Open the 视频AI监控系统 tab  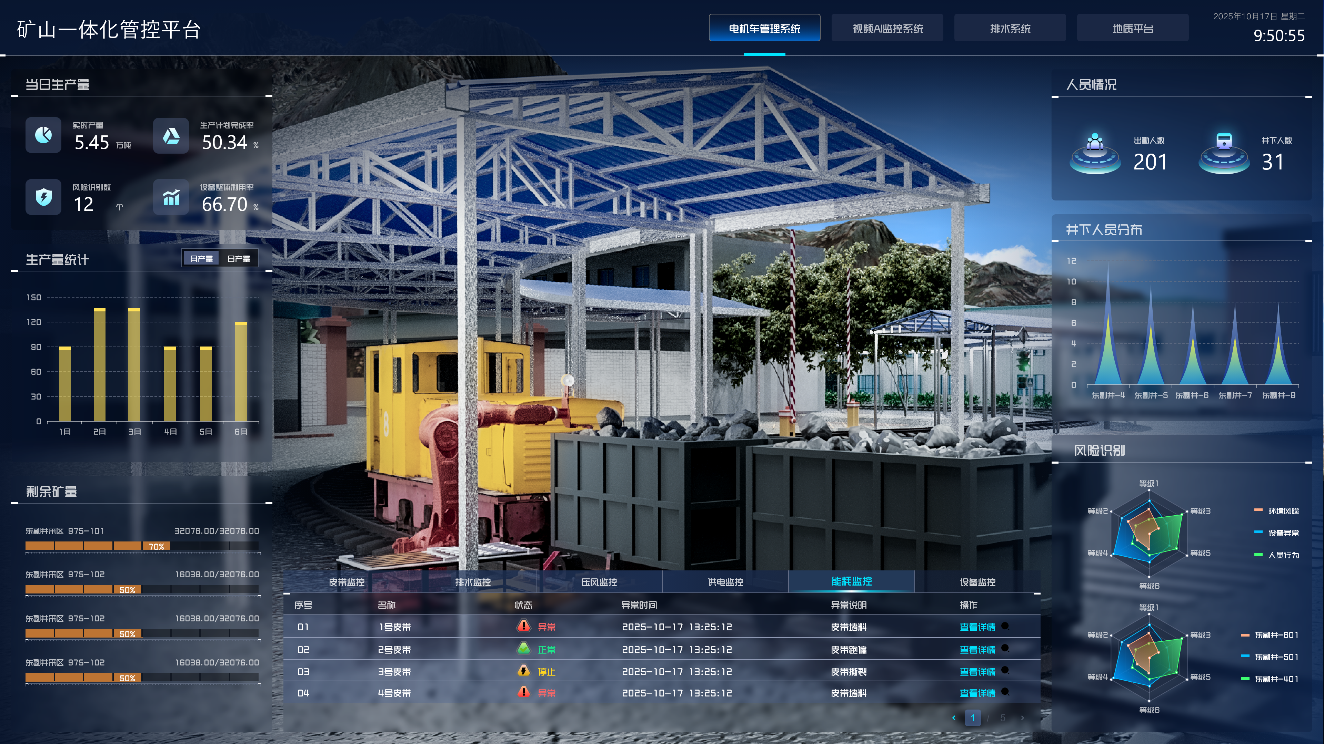point(887,29)
